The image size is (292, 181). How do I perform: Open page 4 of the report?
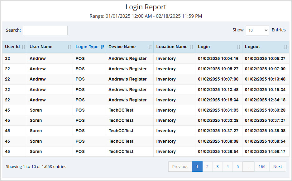click(227, 167)
